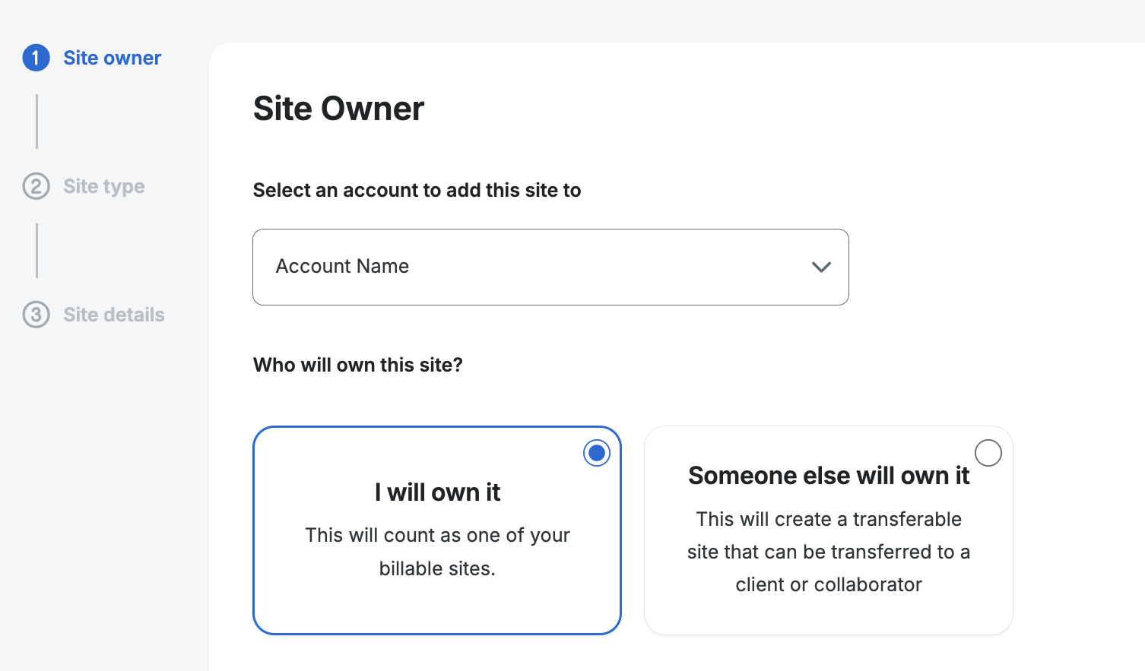This screenshot has height=671, width=1145.
Task: Click the blue filled circle beside Site owner
Action: 36,58
